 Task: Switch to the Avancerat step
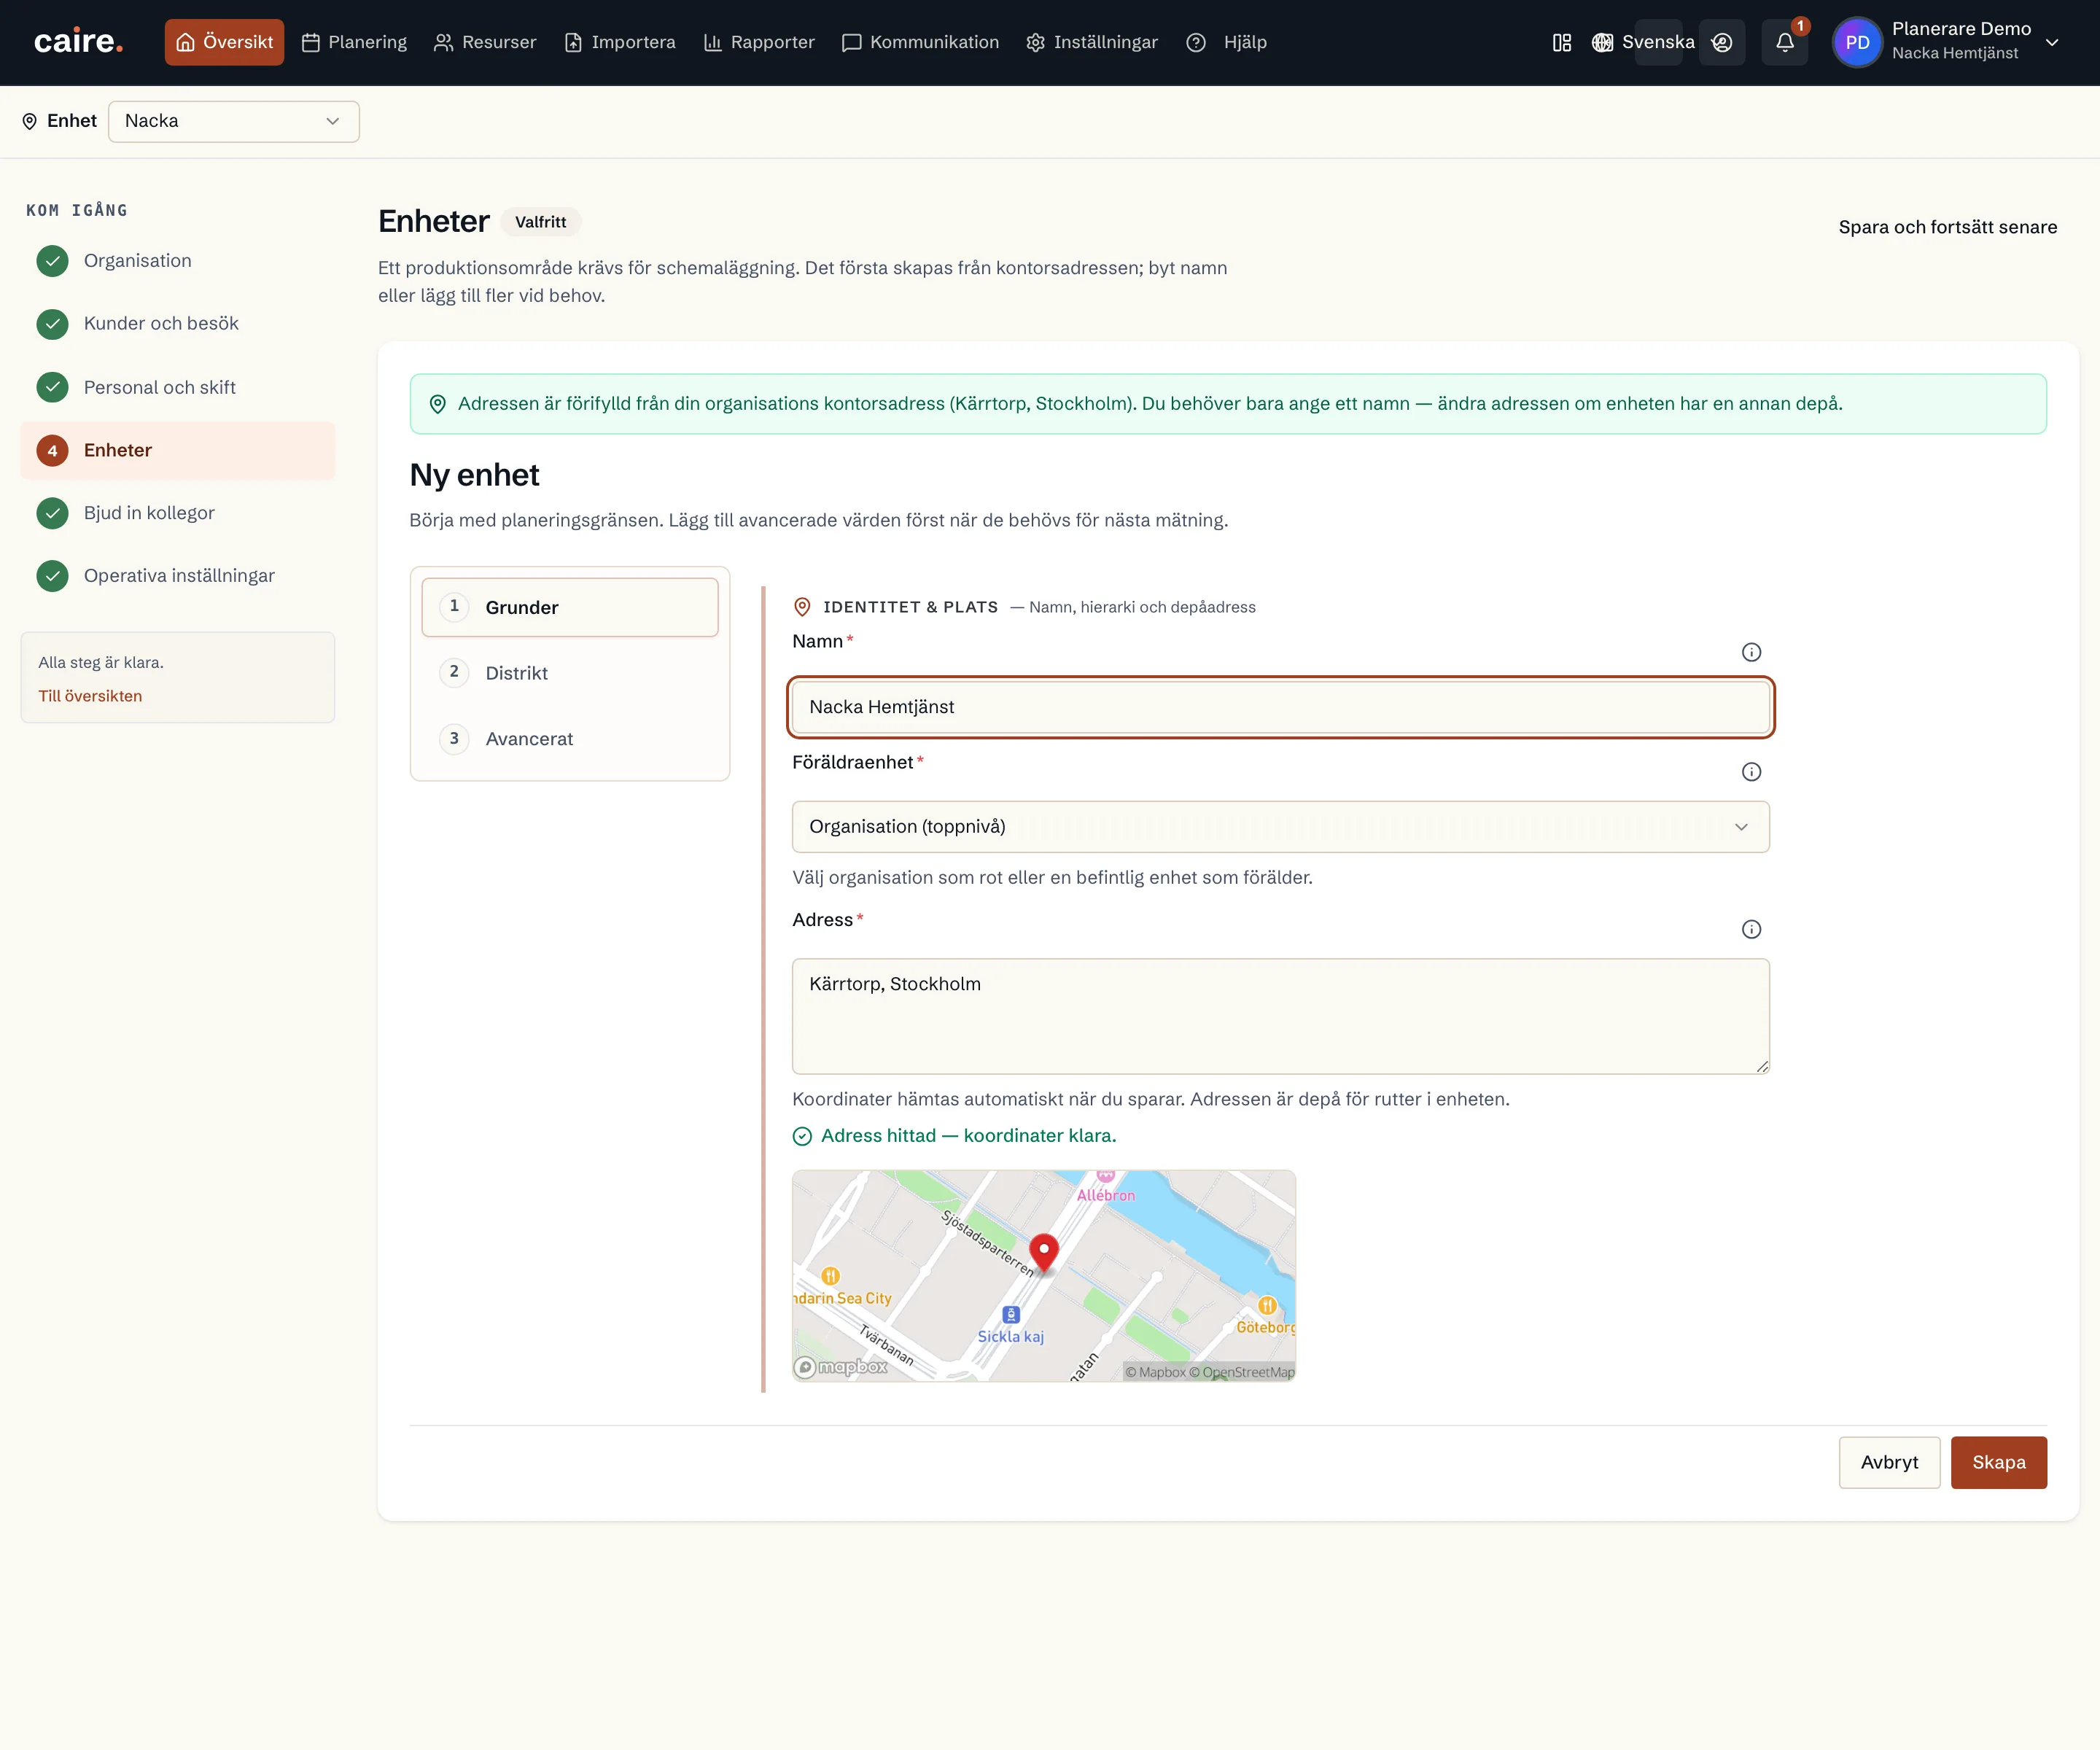(569, 739)
